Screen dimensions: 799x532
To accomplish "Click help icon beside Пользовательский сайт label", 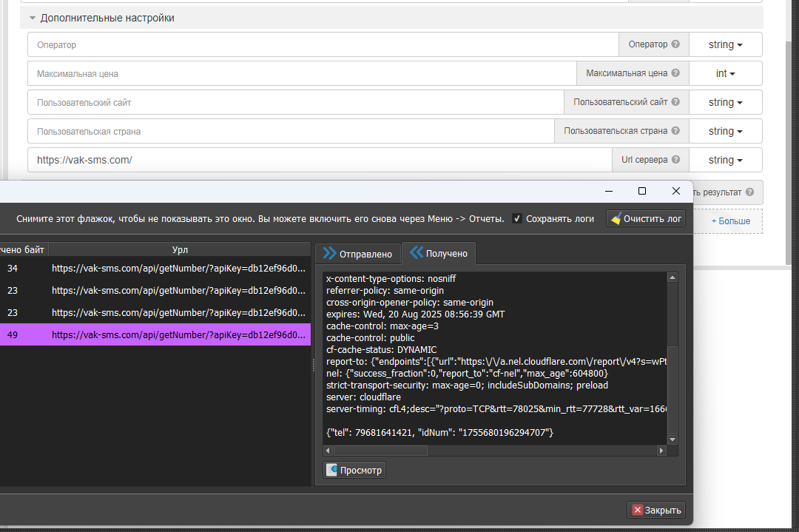I will (675, 102).
